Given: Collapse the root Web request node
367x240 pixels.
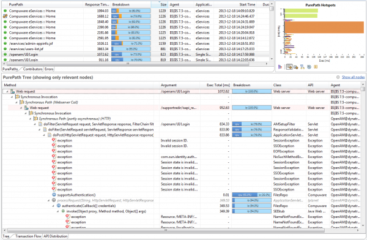Looking at the screenshot, I should [x=7, y=92].
